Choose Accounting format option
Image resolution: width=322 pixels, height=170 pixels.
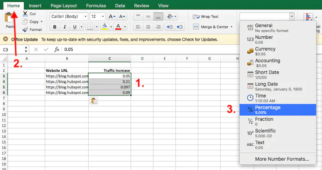pyautogui.click(x=278, y=63)
